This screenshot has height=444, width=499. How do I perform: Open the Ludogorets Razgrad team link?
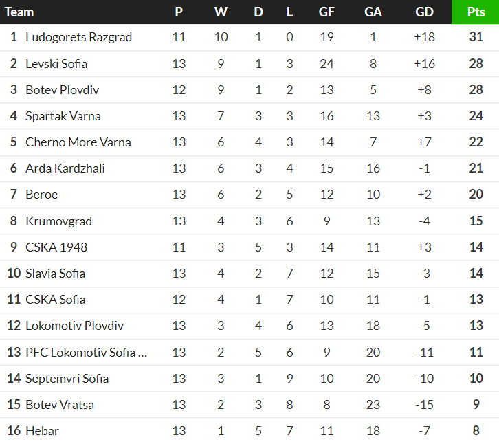(x=78, y=37)
